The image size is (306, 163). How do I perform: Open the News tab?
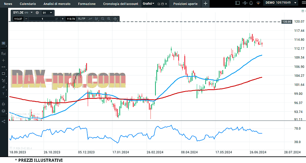coord(8,4)
